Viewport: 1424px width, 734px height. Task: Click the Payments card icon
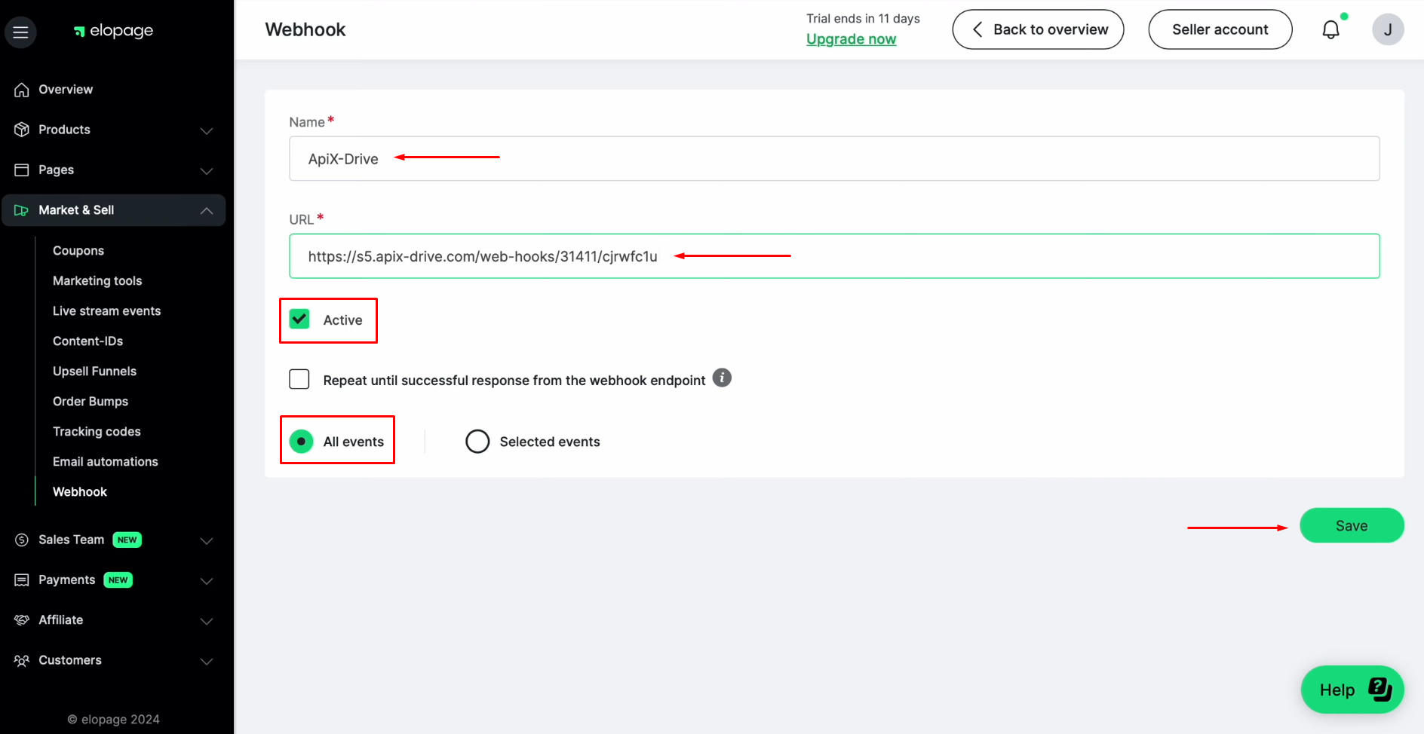22,580
